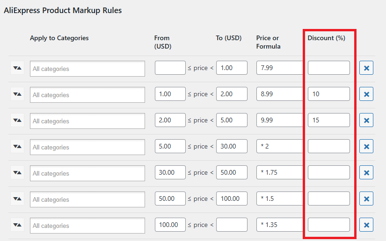The height and width of the screenshot is (241, 386).
Task: Delete the 8.99 price rule
Action: (366, 94)
